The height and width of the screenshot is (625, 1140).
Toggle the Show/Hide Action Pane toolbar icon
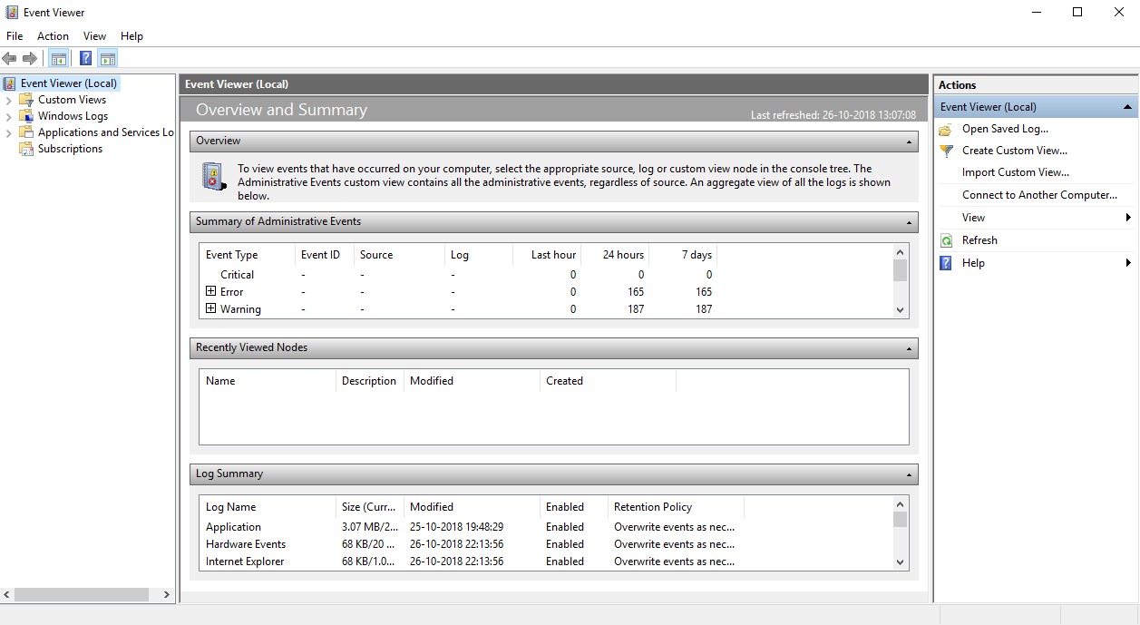pyautogui.click(x=108, y=59)
